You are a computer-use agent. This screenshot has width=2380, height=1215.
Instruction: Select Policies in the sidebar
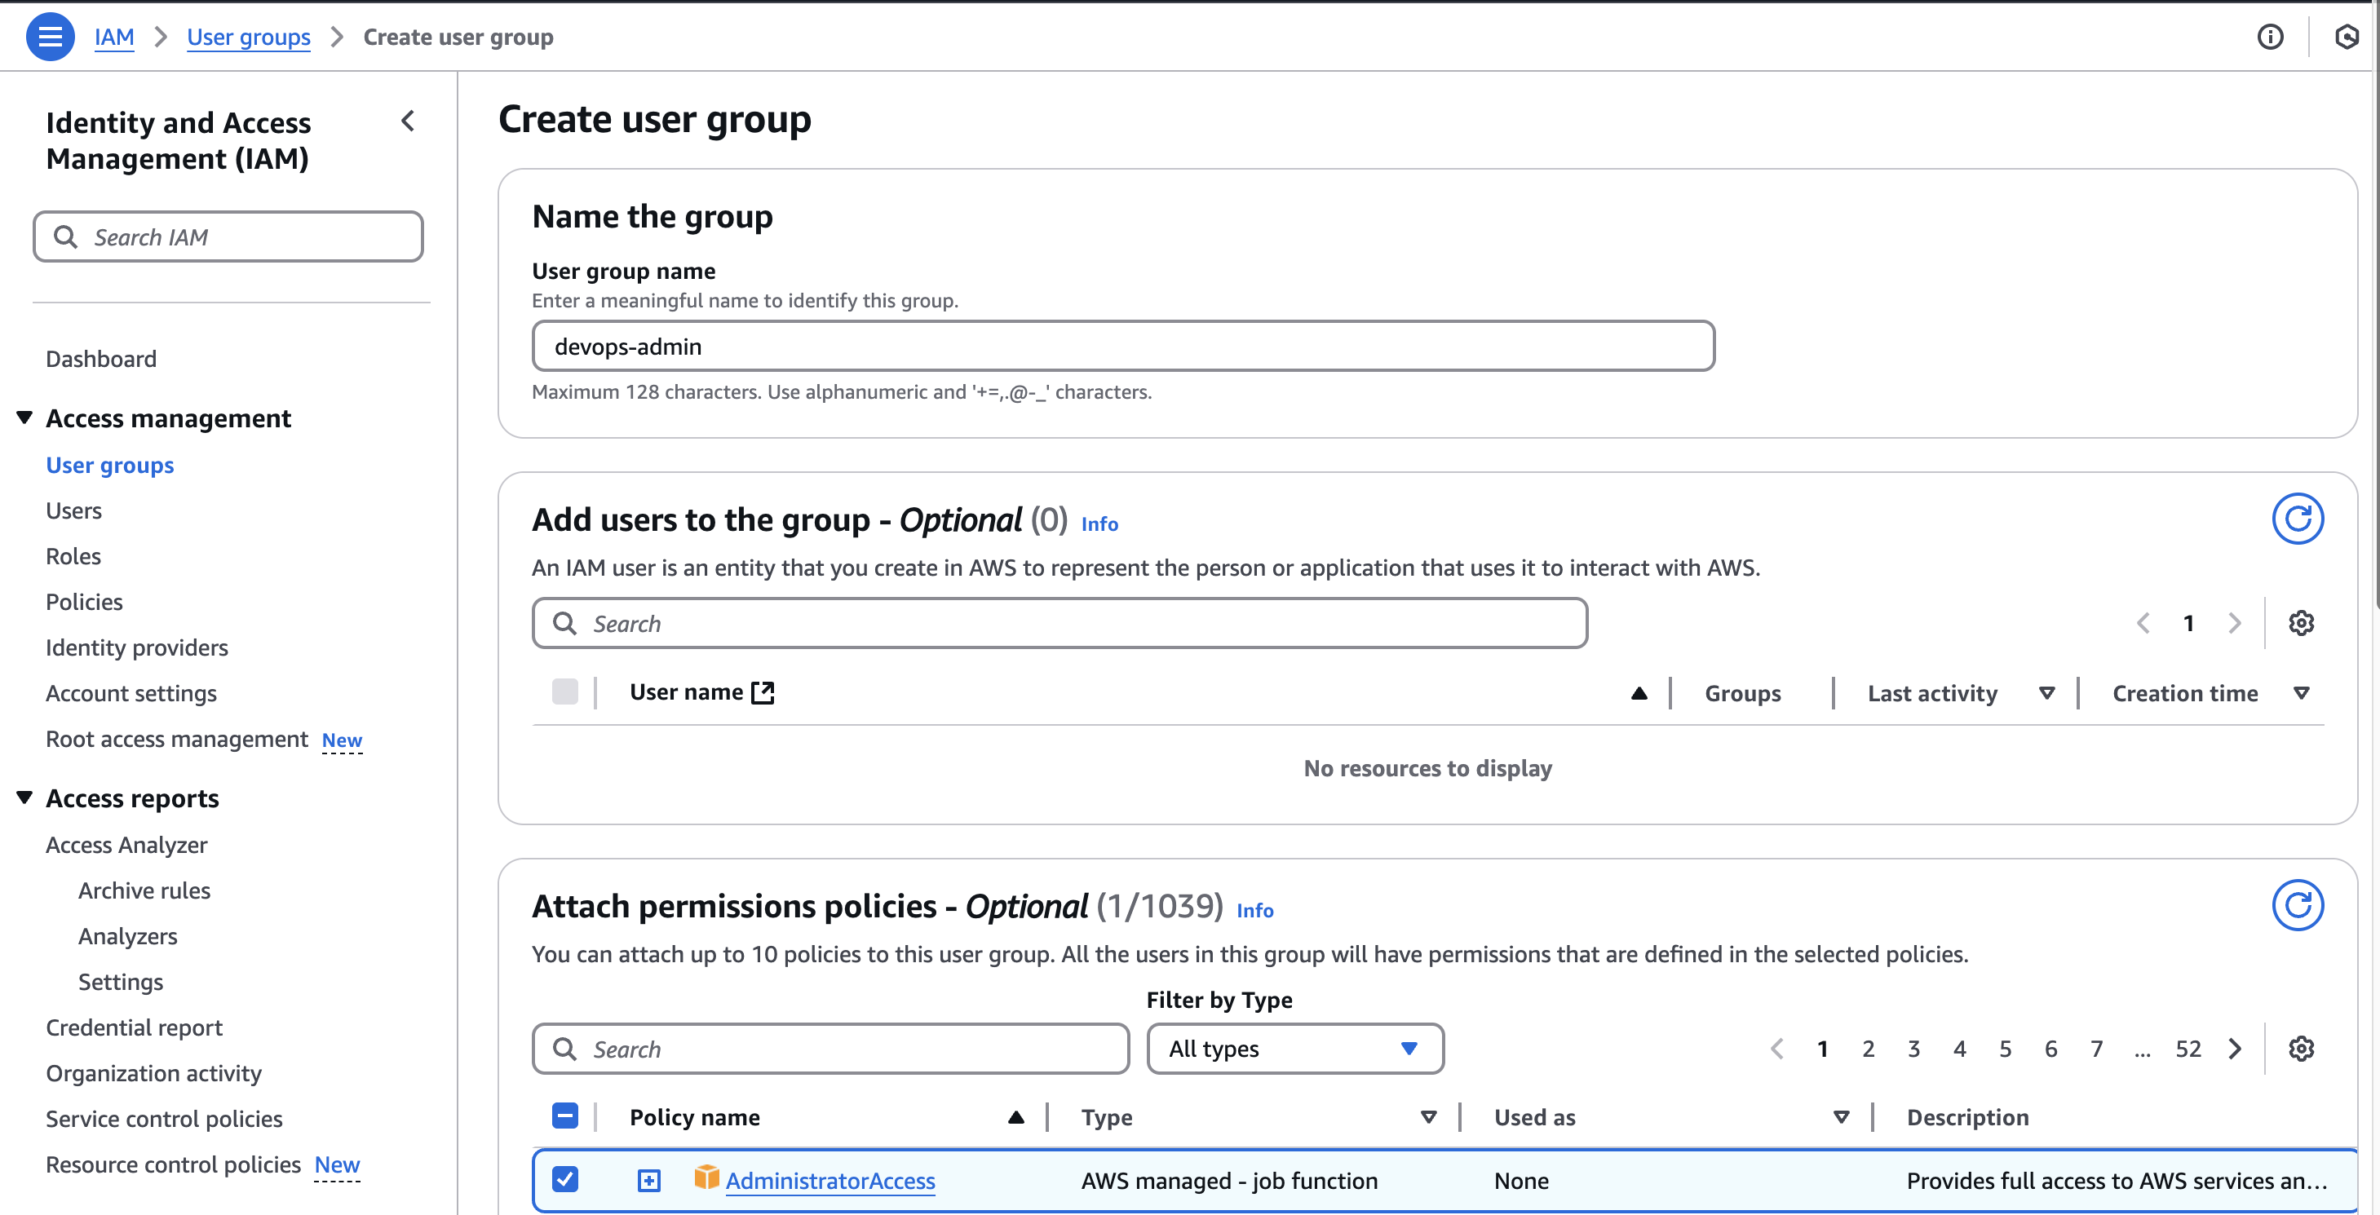point(83,602)
